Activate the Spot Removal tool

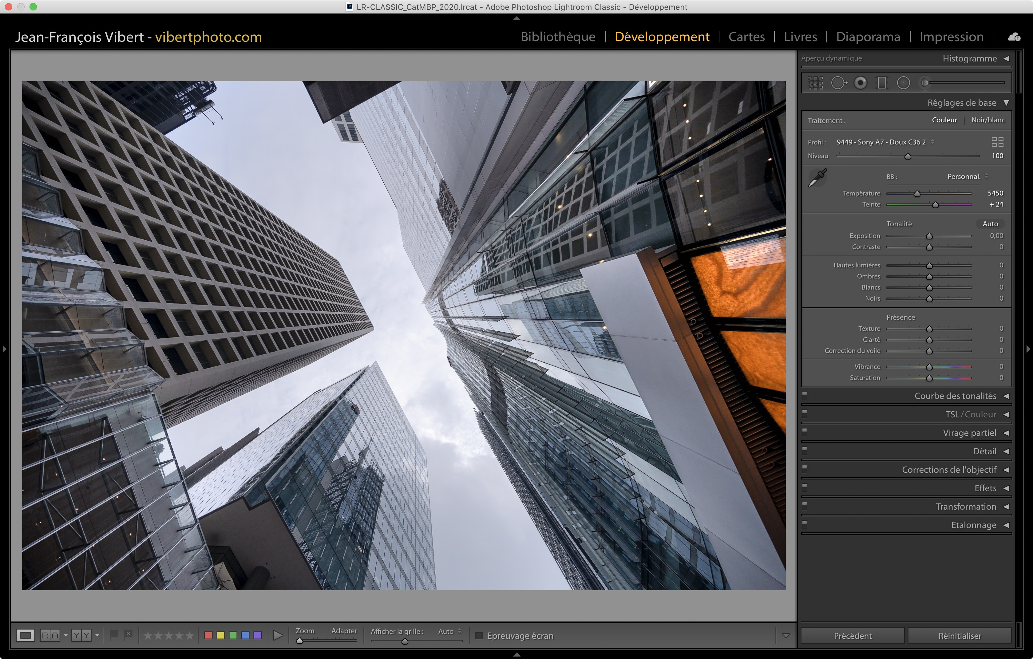[x=838, y=83]
